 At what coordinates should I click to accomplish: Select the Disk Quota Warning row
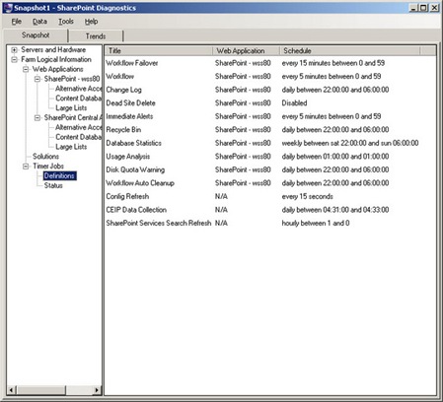270,169
